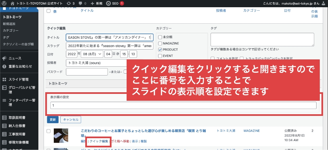328x150 pixels.
Task: Click the タイトル input field in quick edit
Action: [110, 37]
